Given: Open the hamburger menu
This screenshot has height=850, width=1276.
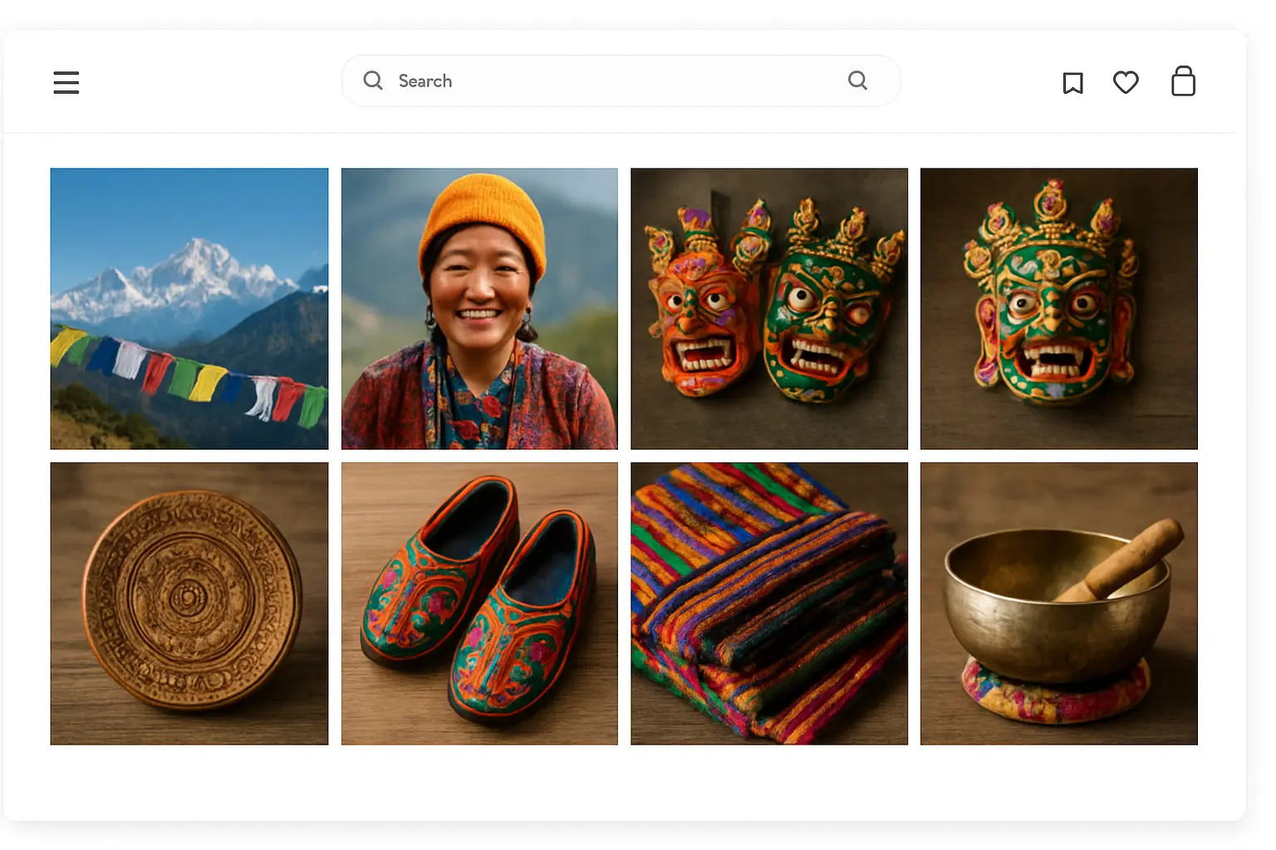Looking at the screenshot, I should coord(66,82).
